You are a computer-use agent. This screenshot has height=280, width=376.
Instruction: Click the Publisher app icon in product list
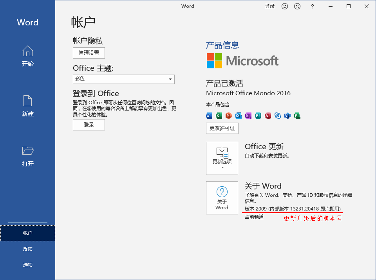[x=258, y=116]
